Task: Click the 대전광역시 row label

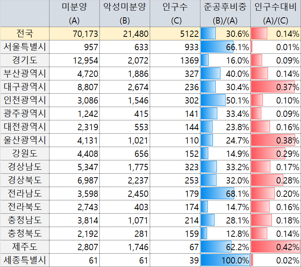Action: (x=25, y=127)
